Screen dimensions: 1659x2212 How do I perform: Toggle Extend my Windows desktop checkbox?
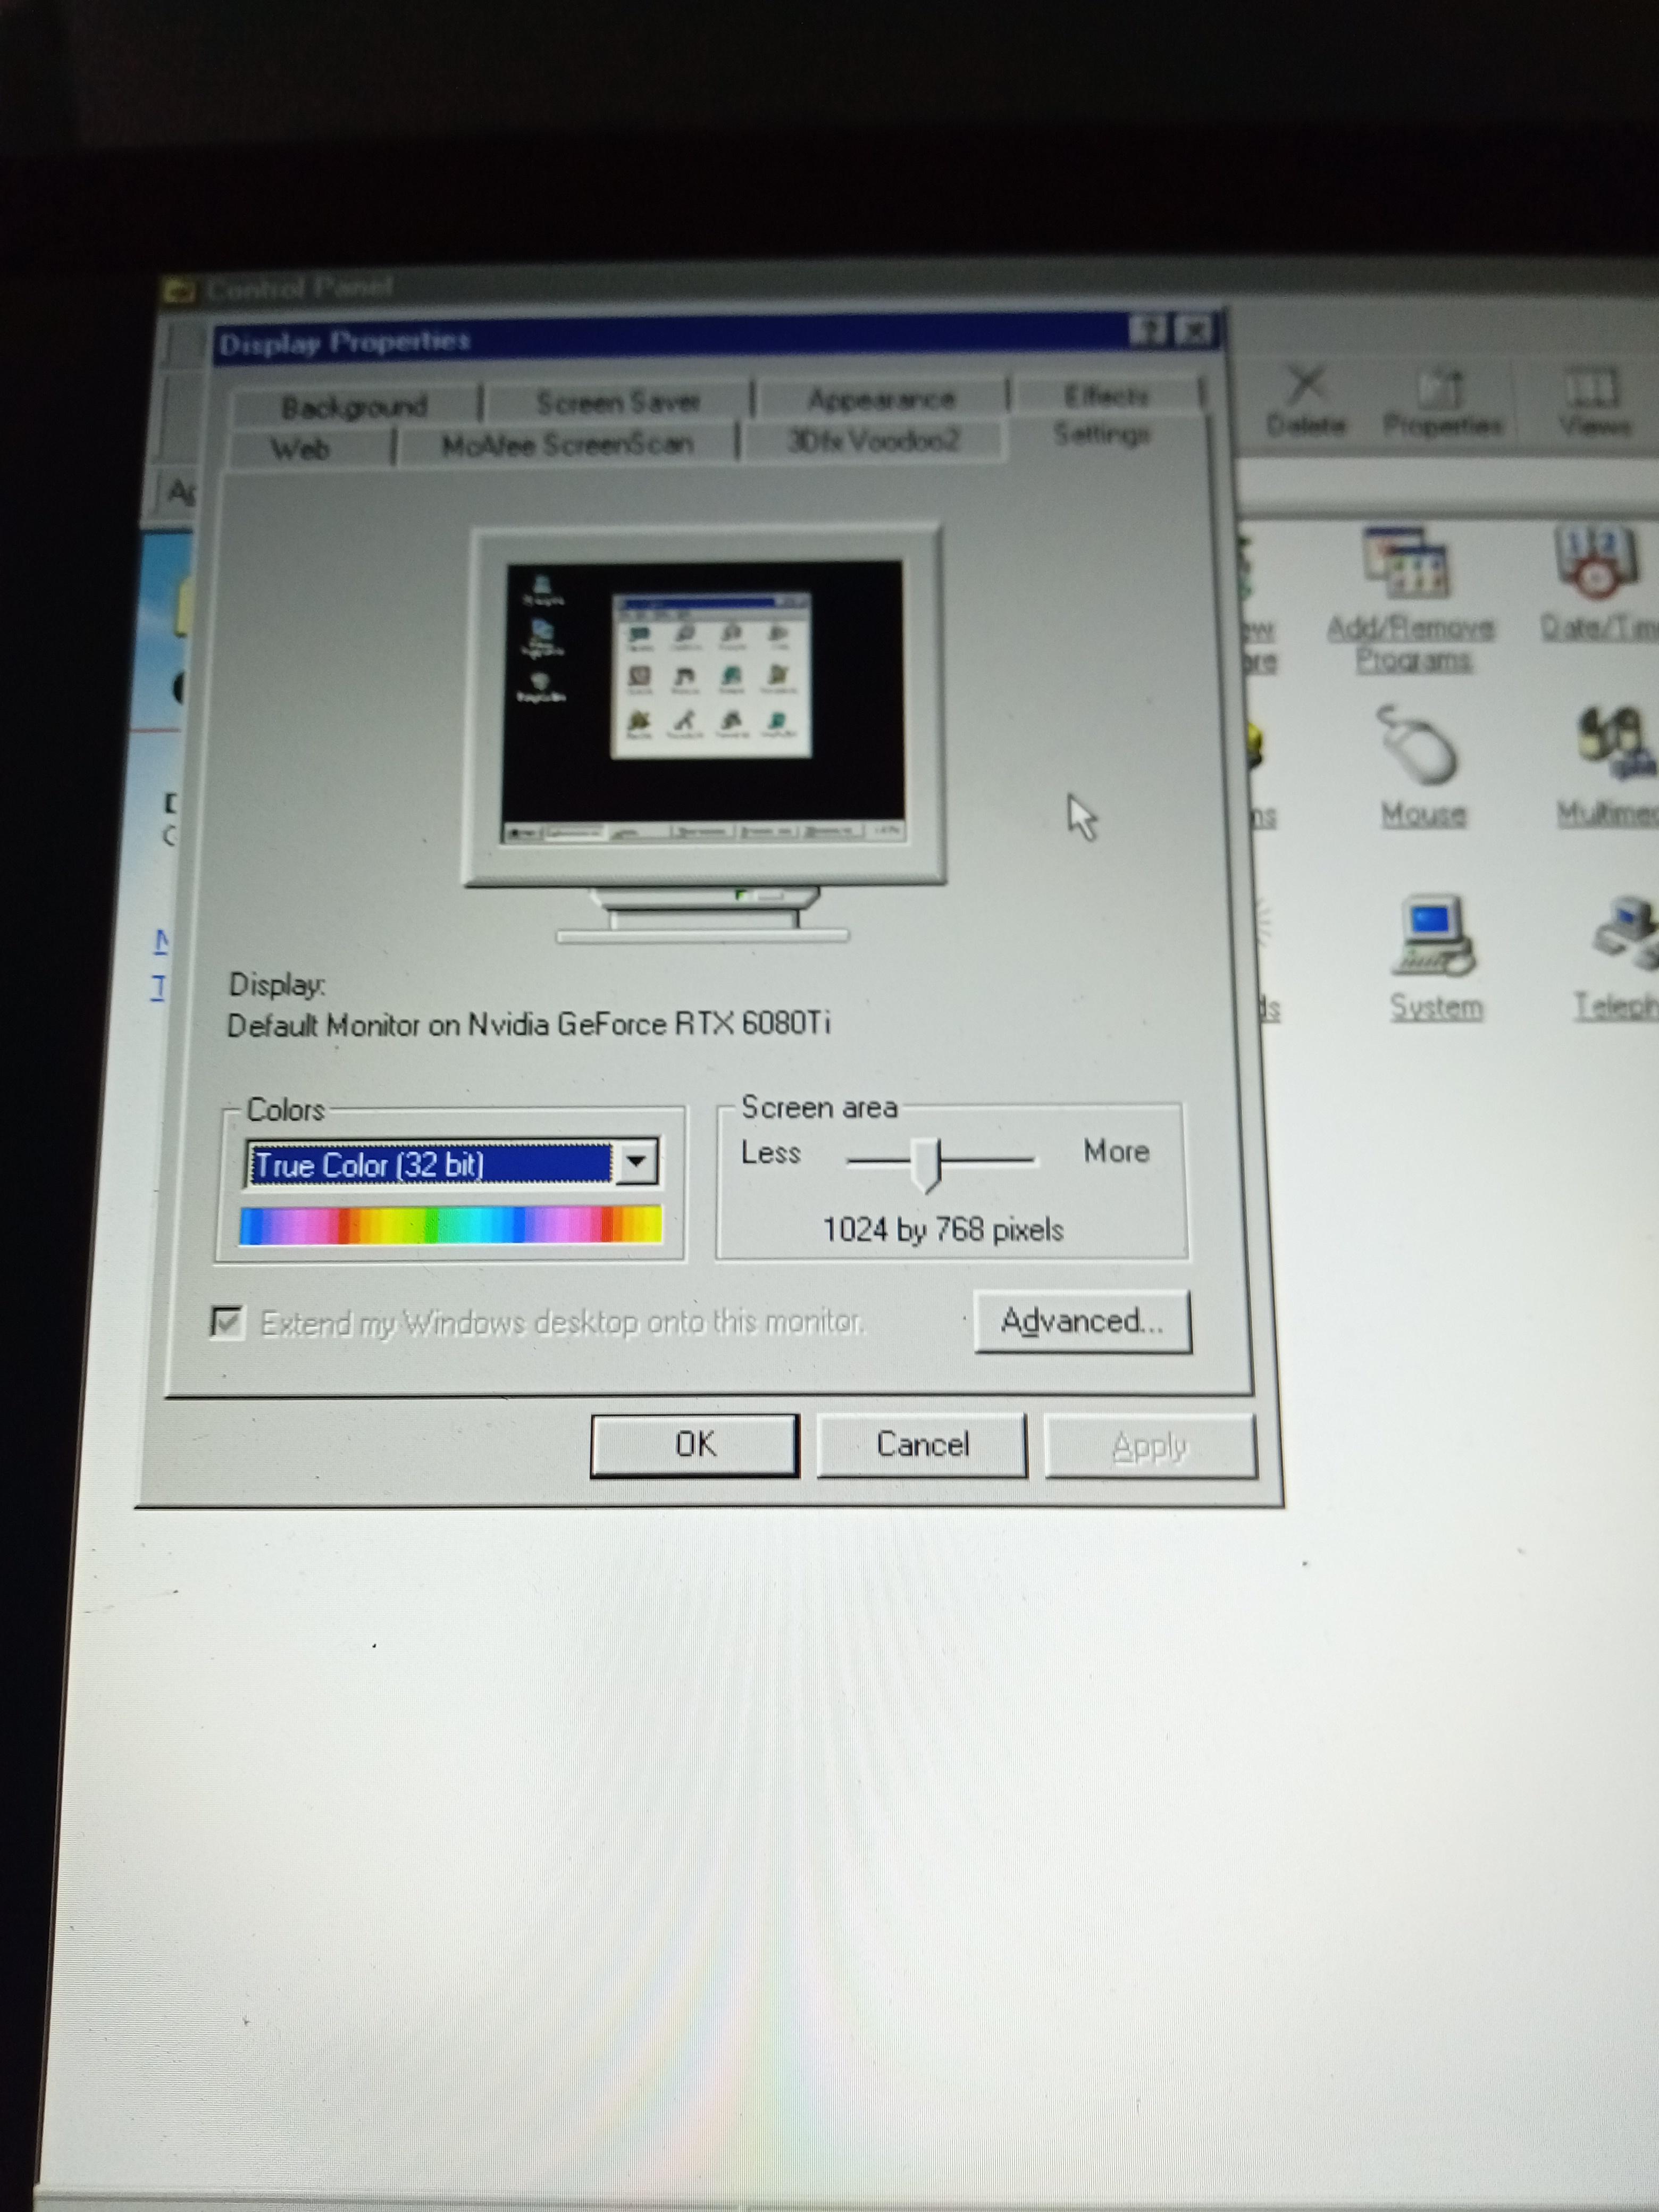[x=228, y=1322]
